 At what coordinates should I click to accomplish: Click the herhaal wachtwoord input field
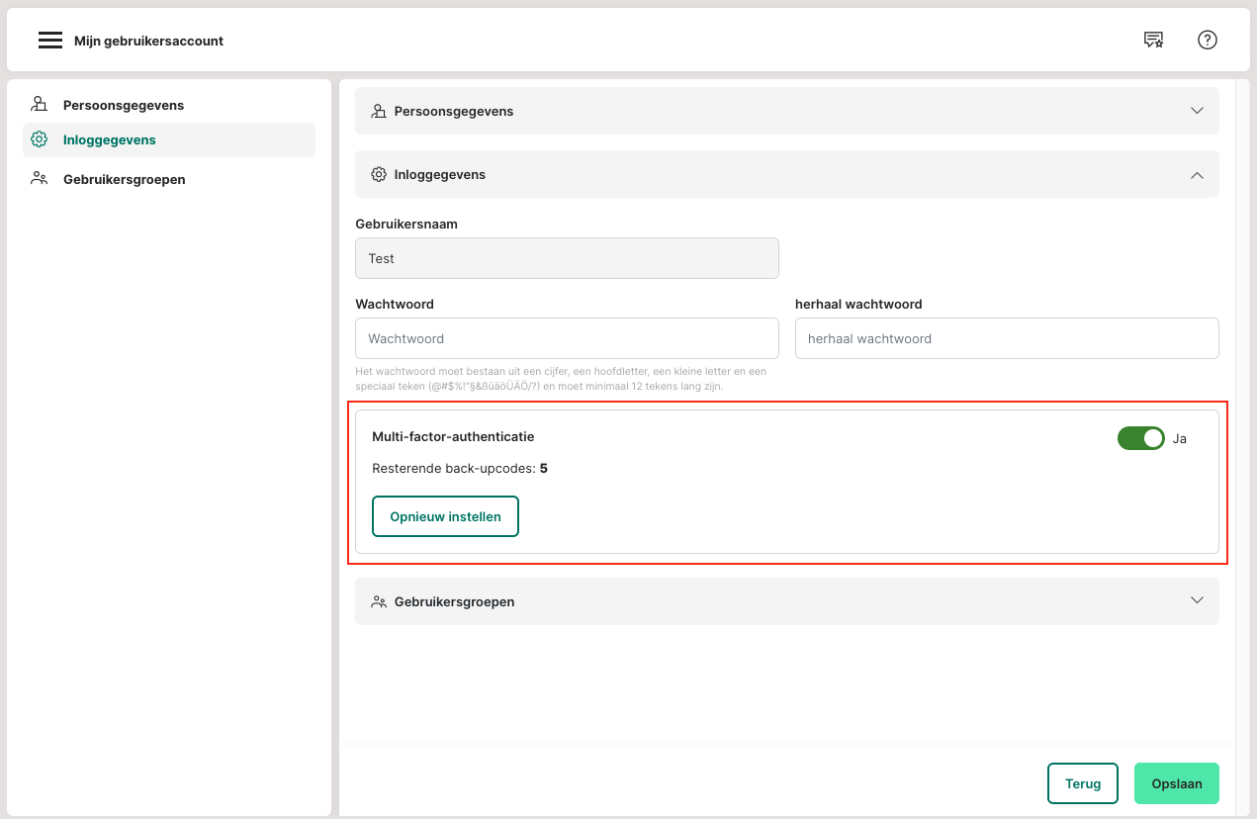(1006, 338)
